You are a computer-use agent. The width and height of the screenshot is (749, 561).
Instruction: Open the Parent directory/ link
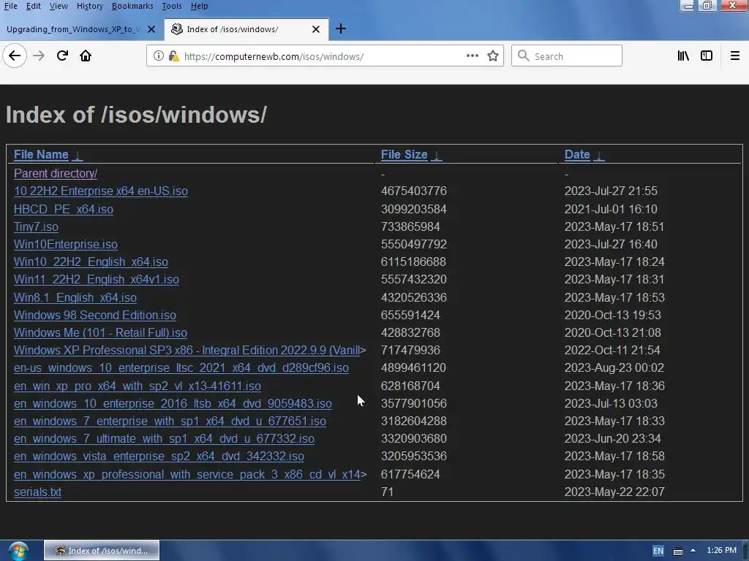[x=56, y=174]
